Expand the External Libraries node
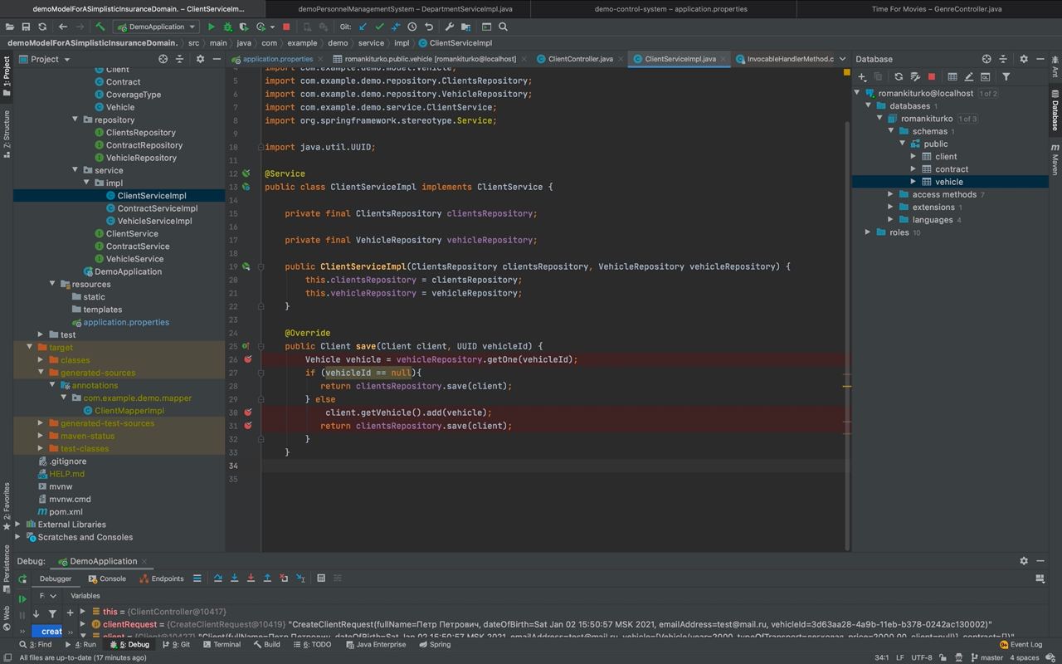The width and height of the screenshot is (1062, 664). (x=18, y=525)
